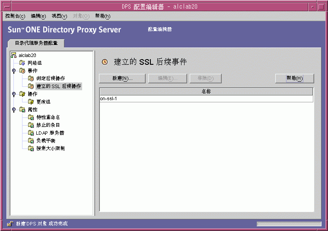Select the 网络组 tree label
This screenshot has height=231, width=328.
35,63
